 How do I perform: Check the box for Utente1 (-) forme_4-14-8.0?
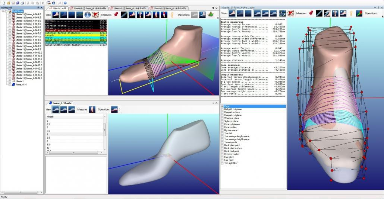point(10,40)
